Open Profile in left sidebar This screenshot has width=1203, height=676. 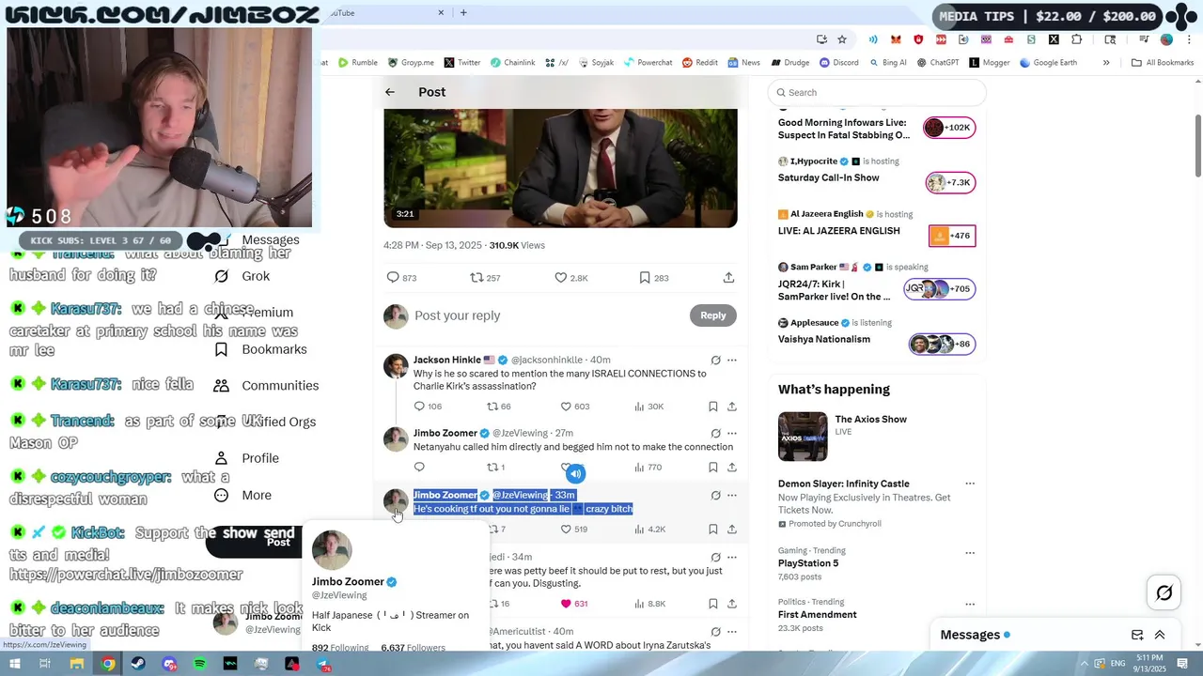[x=245, y=458]
